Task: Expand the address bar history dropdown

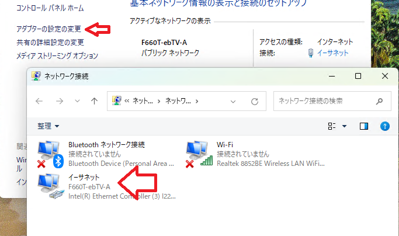Action: click(233, 101)
